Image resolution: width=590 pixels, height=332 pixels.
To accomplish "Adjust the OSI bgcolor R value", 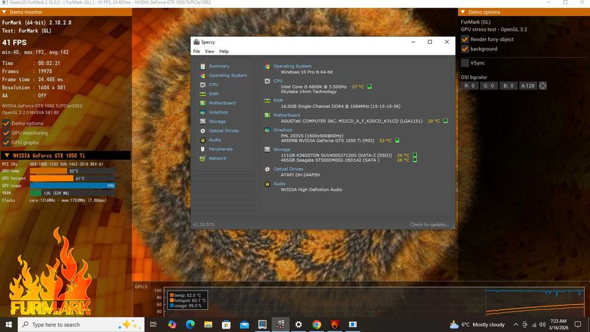I will pyautogui.click(x=470, y=86).
